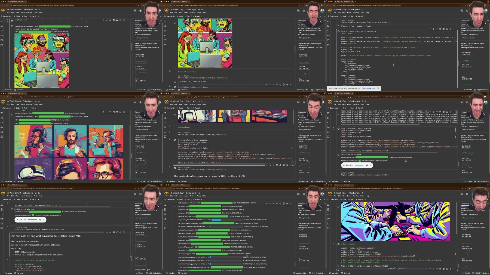Image resolution: width=490 pixels, height=275 pixels.
Task: Reload the page in the crashed-session browser window
Action: pyautogui.click(x=334, y=5)
